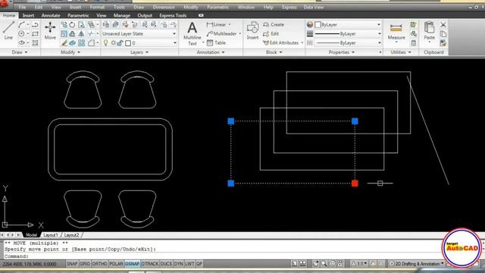Click the Layer Properties icon

coord(106,25)
